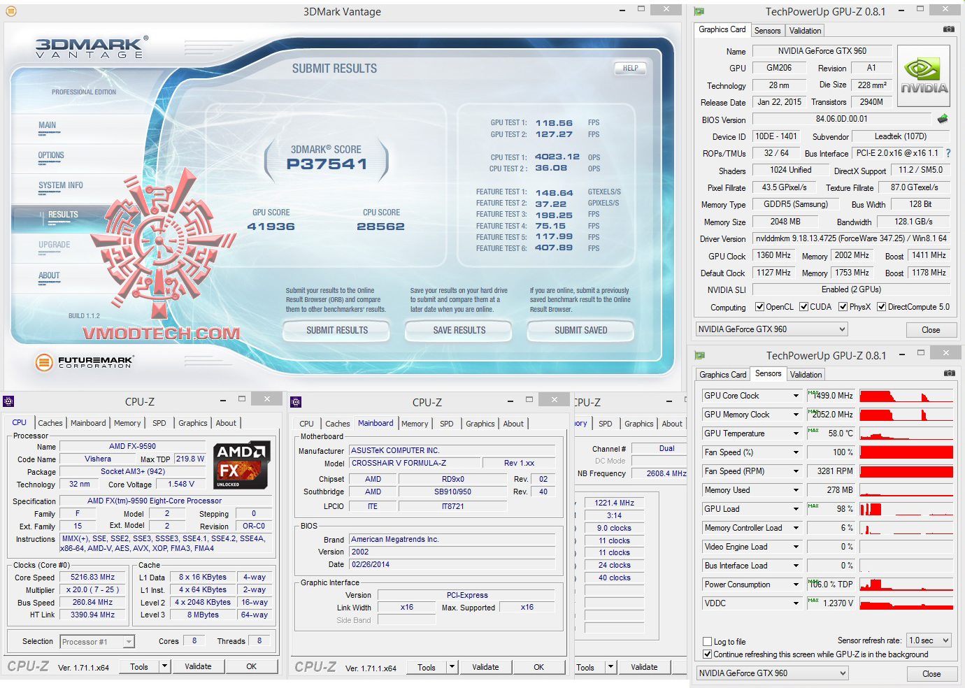Open the Caches tab in the CPU-Z processor window
Viewport: 965px width, 688px height.
[50, 423]
